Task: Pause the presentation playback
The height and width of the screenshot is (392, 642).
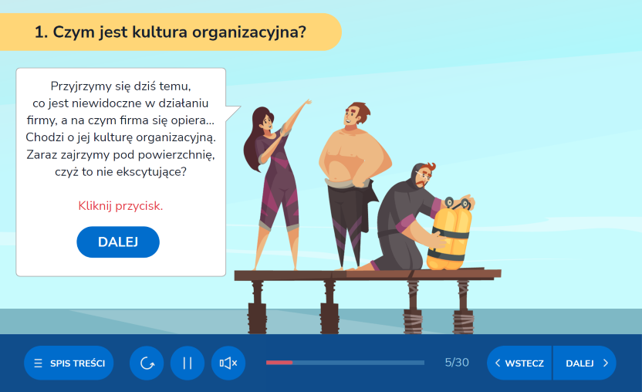Action: tap(188, 363)
